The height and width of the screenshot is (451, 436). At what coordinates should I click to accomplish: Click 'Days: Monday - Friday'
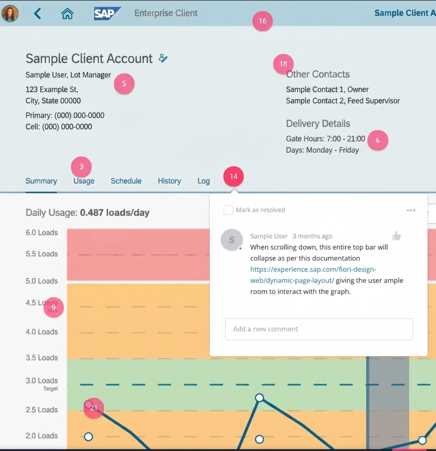tap(322, 150)
